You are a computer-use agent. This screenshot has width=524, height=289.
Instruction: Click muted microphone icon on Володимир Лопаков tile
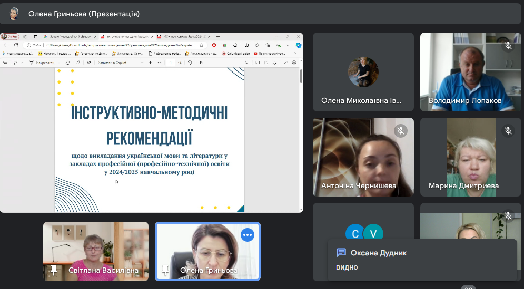pos(508,46)
